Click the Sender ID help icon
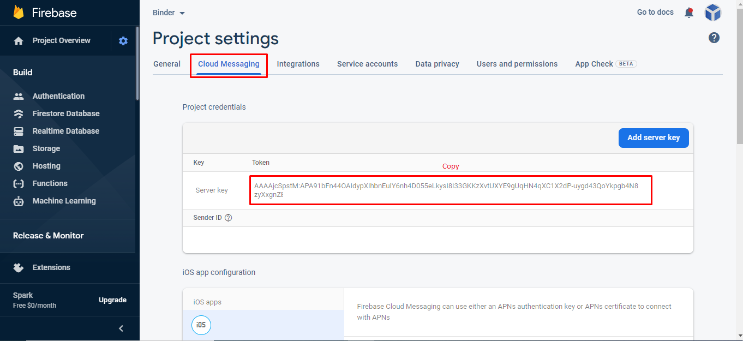The image size is (743, 341). 229,218
